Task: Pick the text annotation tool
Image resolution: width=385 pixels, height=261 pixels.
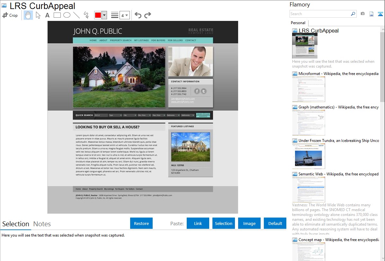Action: coord(47,15)
